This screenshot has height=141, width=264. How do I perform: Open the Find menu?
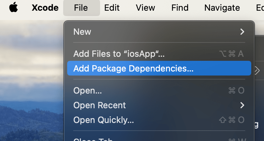point(180,8)
